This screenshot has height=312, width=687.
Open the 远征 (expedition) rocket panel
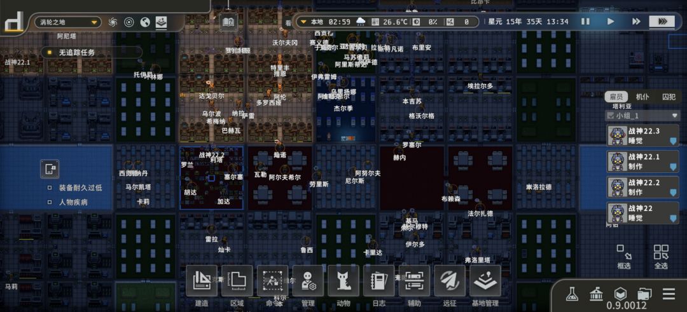pos(450,280)
